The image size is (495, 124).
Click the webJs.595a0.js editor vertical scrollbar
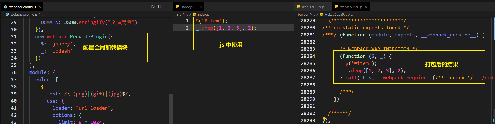(x=494, y=116)
